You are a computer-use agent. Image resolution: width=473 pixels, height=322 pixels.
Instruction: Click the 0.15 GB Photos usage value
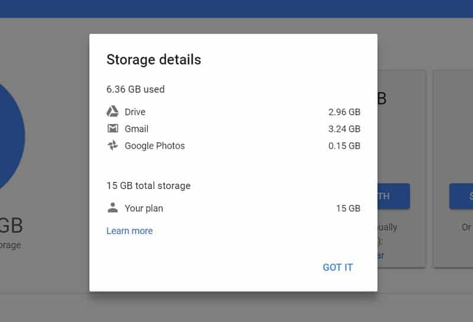[344, 146]
